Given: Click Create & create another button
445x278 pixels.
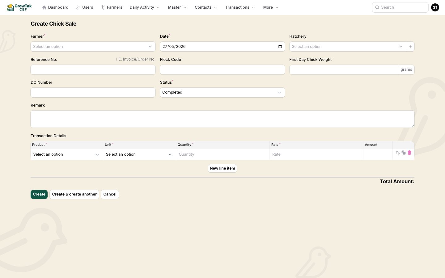Looking at the screenshot, I should point(74,194).
